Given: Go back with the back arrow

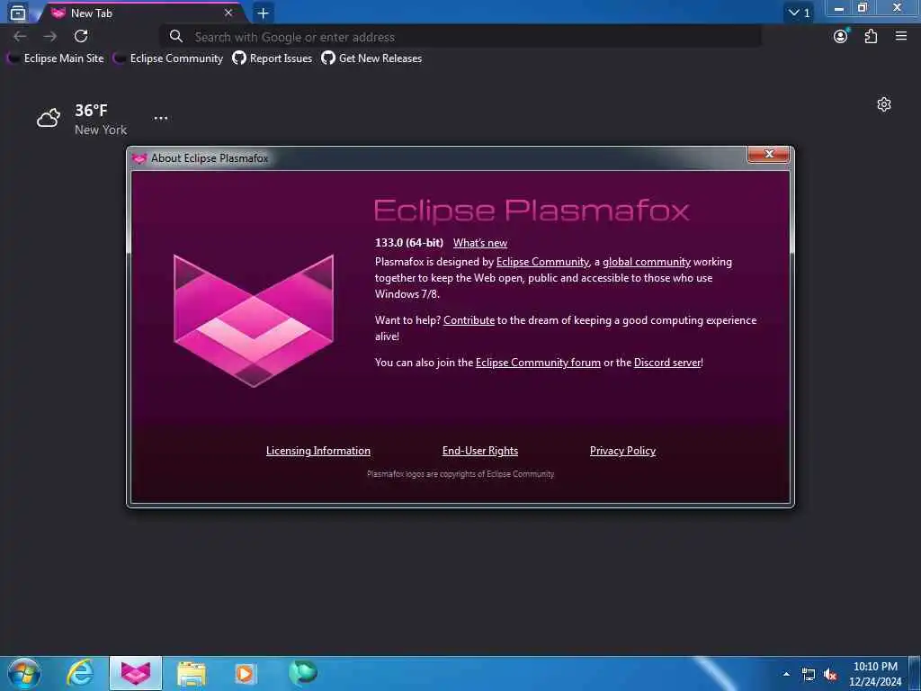Looking at the screenshot, I should coord(20,36).
